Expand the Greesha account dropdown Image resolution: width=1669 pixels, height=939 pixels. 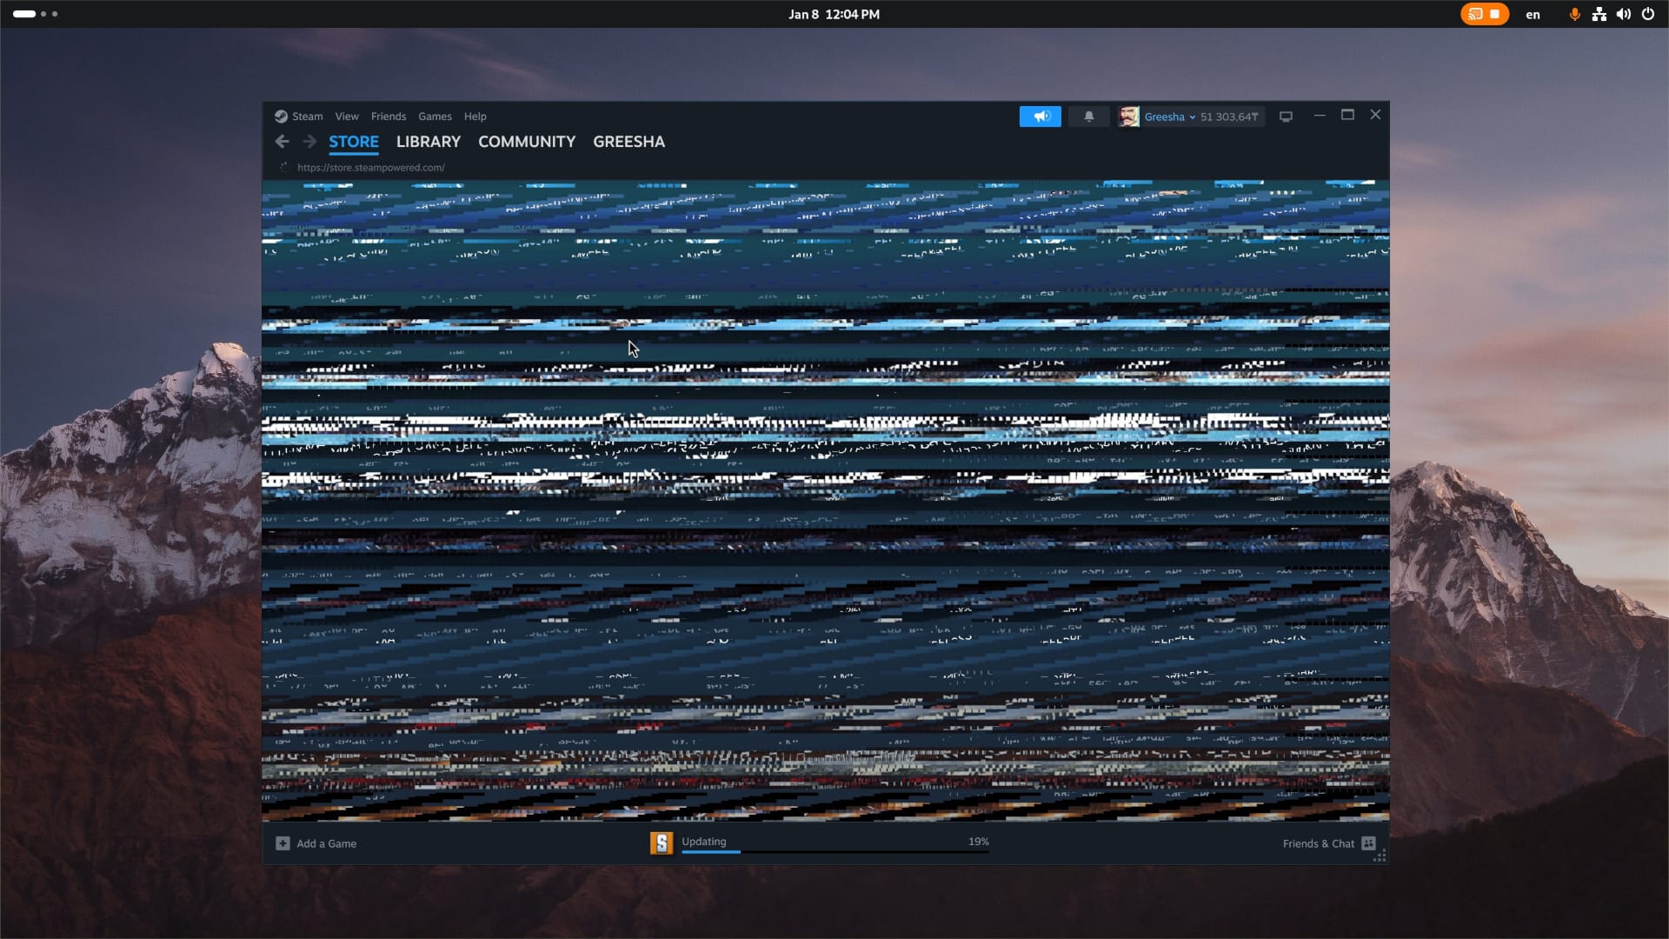(x=1192, y=117)
